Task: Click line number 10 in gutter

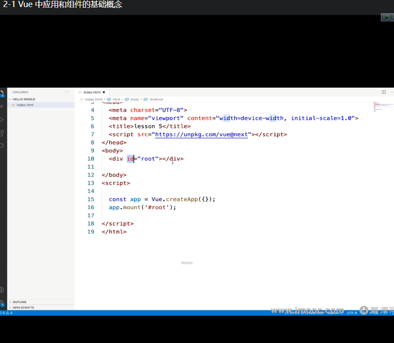Action: point(91,159)
